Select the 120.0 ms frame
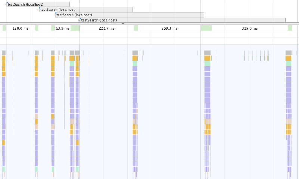299x179 pixels. [x=20, y=28]
